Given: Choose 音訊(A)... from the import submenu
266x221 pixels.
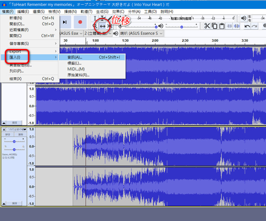Looking at the screenshot, I should pyautogui.click(x=92, y=57).
